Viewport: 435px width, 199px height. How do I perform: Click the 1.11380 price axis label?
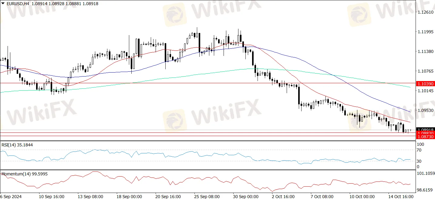pyautogui.click(x=426, y=51)
